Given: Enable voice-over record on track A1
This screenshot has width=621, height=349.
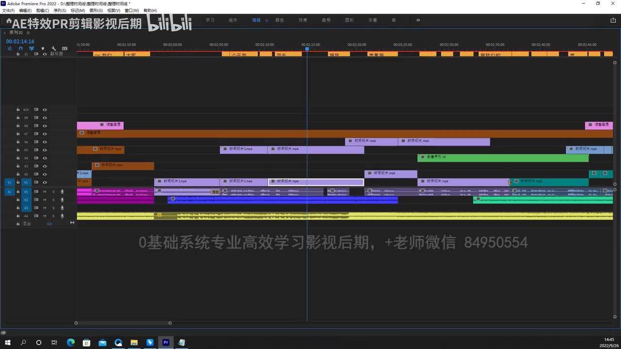Looking at the screenshot, I should pos(62,192).
